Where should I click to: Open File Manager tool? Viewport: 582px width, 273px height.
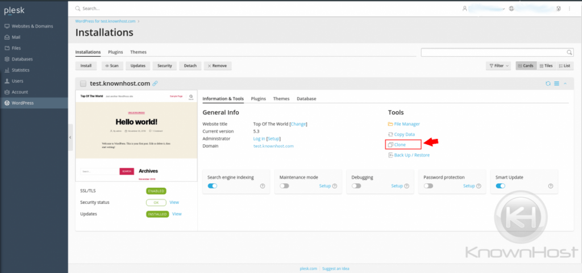404,124
